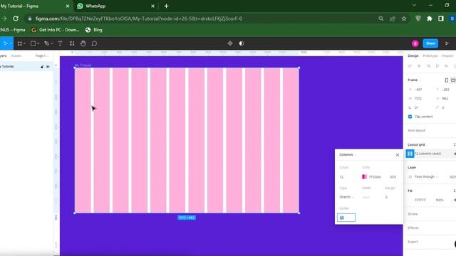Open the Page 1 pages dropdown
Viewport: 456px width, 256px height.
[42, 55]
